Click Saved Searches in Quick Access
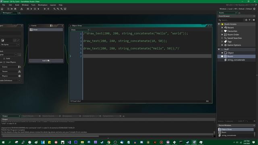 pos(235,38)
